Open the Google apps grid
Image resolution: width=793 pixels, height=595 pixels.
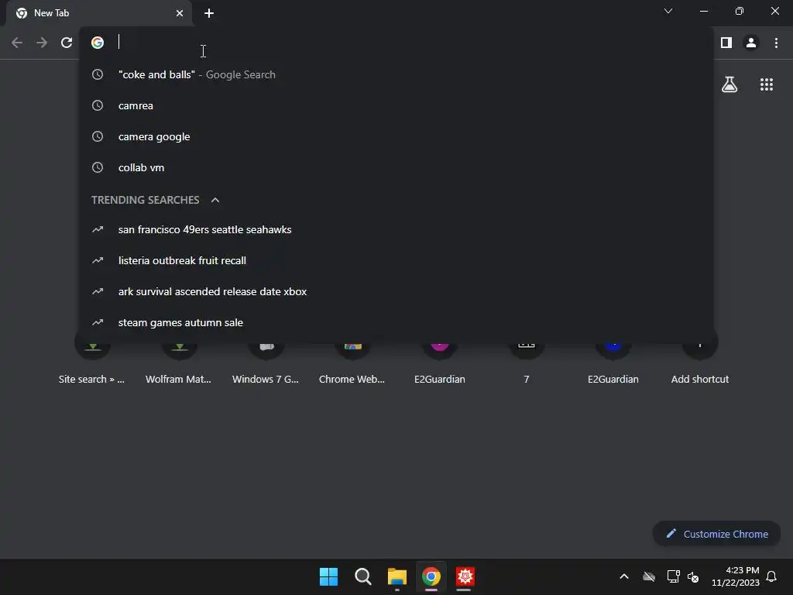767,84
